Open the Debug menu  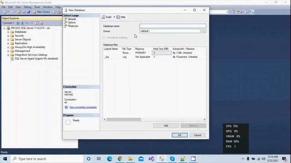[27, 7]
